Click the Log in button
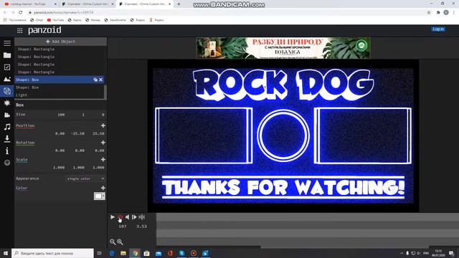This screenshot has height=258, width=459. click(x=438, y=29)
